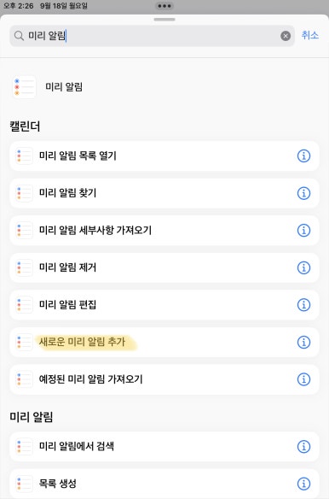This screenshot has height=499, width=329.
Task: Show info for 목록 생성 action
Action: (x=303, y=484)
